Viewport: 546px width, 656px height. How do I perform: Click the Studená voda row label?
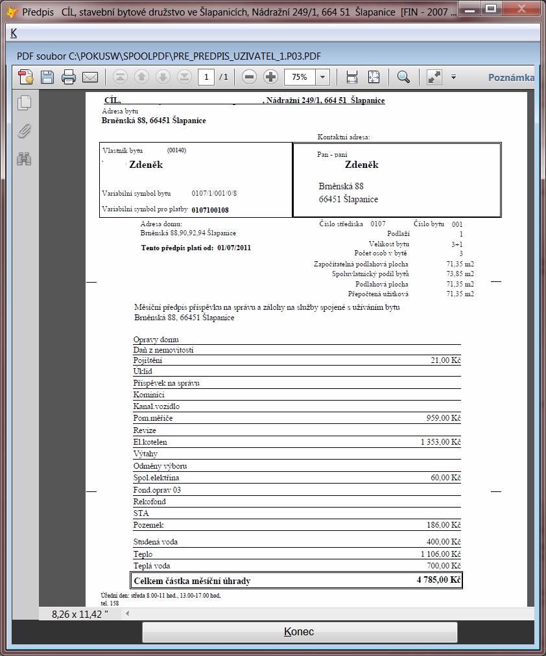click(155, 542)
